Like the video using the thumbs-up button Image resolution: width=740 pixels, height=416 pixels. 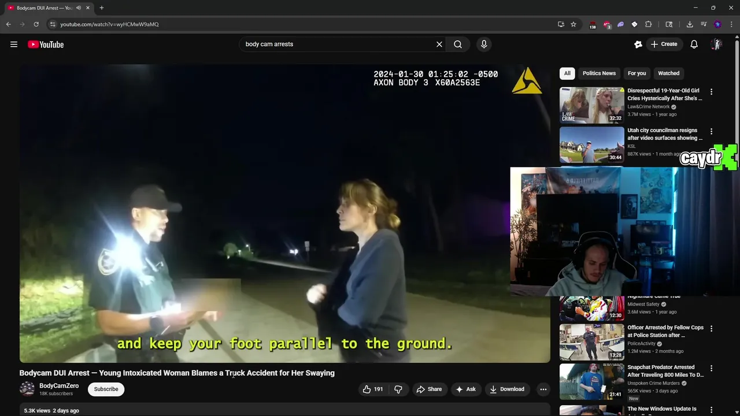point(373,389)
